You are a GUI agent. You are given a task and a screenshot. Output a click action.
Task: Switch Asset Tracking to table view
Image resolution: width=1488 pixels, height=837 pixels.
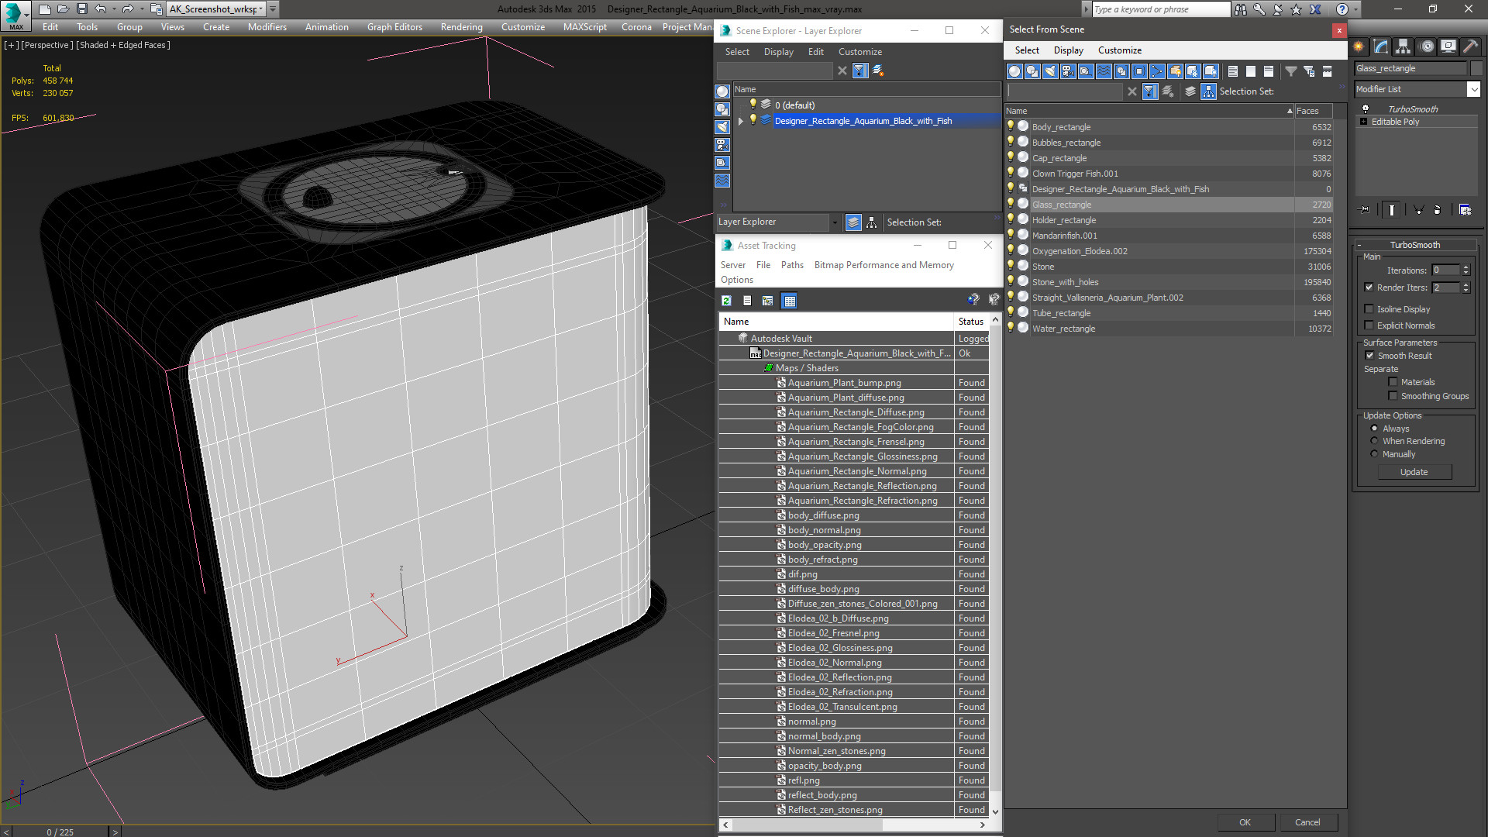pos(790,301)
